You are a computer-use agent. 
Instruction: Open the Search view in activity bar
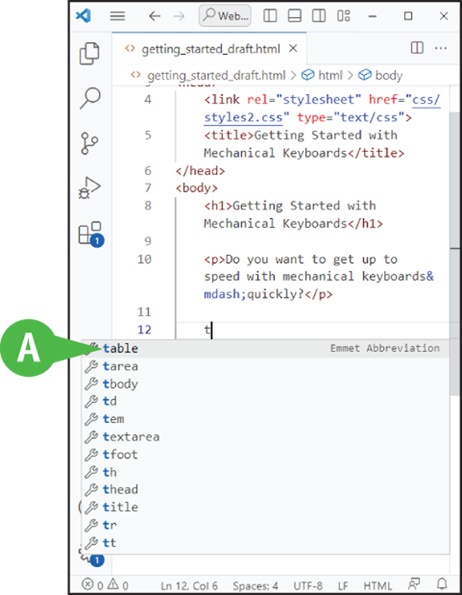(x=90, y=98)
